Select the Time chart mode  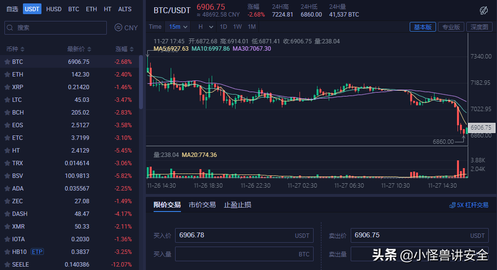click(155, 27)
